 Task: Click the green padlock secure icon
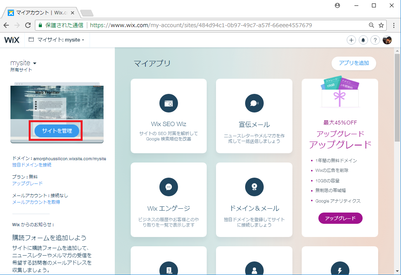pos(40,25)
